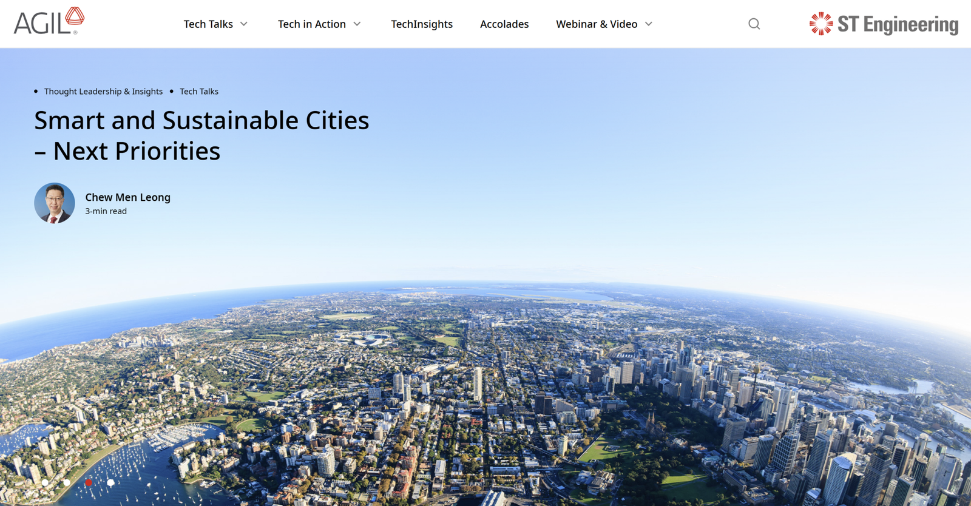Expand the Webinar & Video chevron
Screen dimensions: 971x506
(649, 24)
